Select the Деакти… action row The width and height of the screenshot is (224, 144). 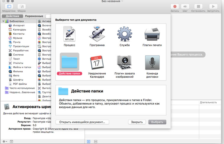pos(45,96)
